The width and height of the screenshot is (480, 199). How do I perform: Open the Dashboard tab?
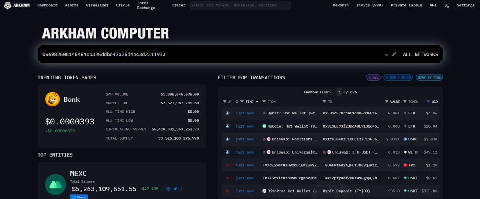tap(47, 6)
